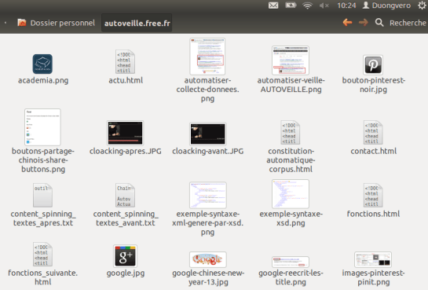Click the fonctions.html file name label

point(373,214)
